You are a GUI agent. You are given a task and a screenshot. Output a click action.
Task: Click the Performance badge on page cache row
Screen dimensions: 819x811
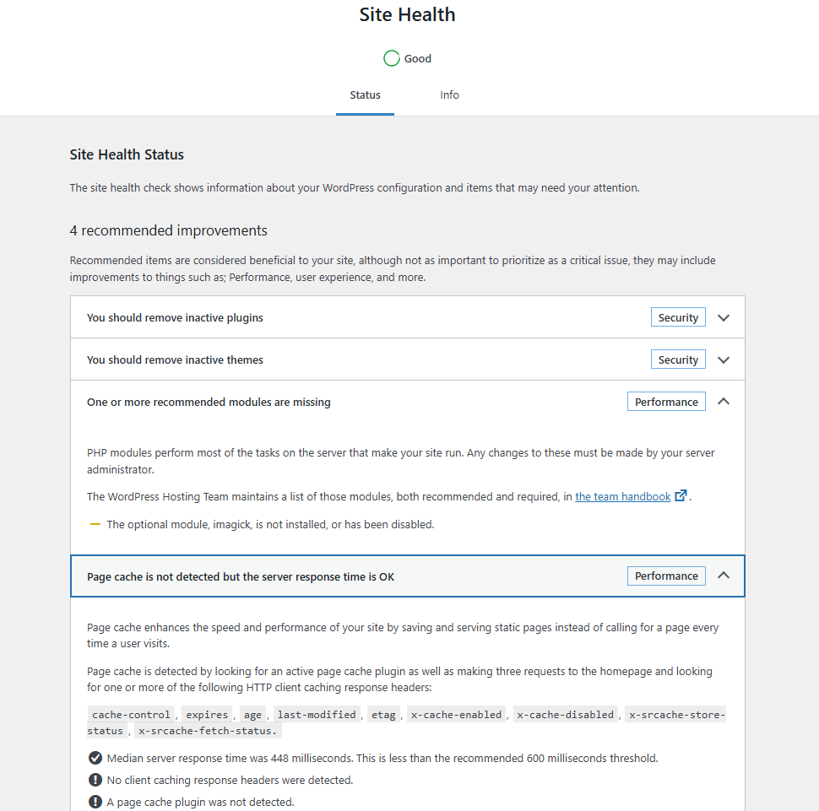point(666,576)
